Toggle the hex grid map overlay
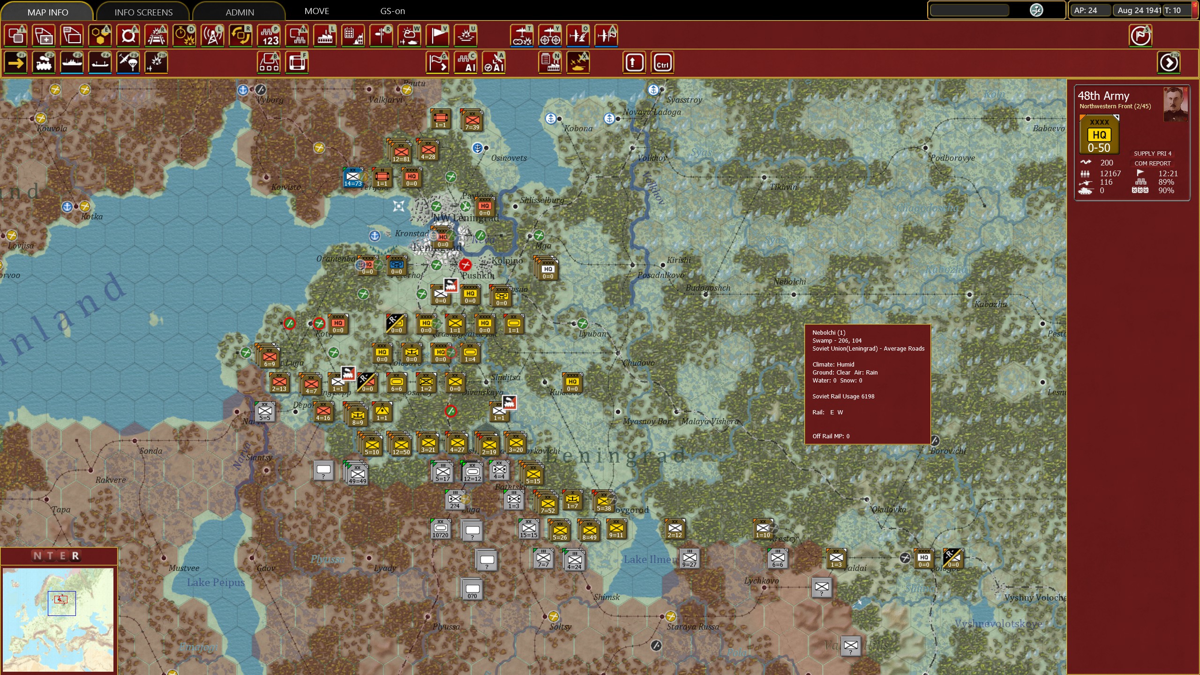The image size is (1200, 675). click(x=100, y=36)
